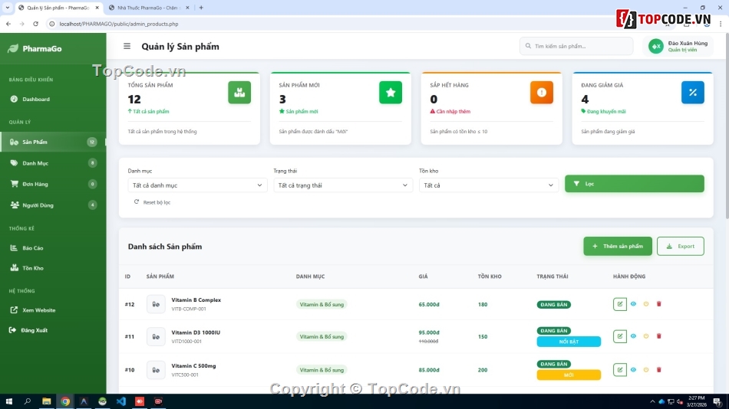This screenshot has width=729, height=409.
Task: View Vitamin D3 1000IU eye icon
Action: (x=633, y=336)
